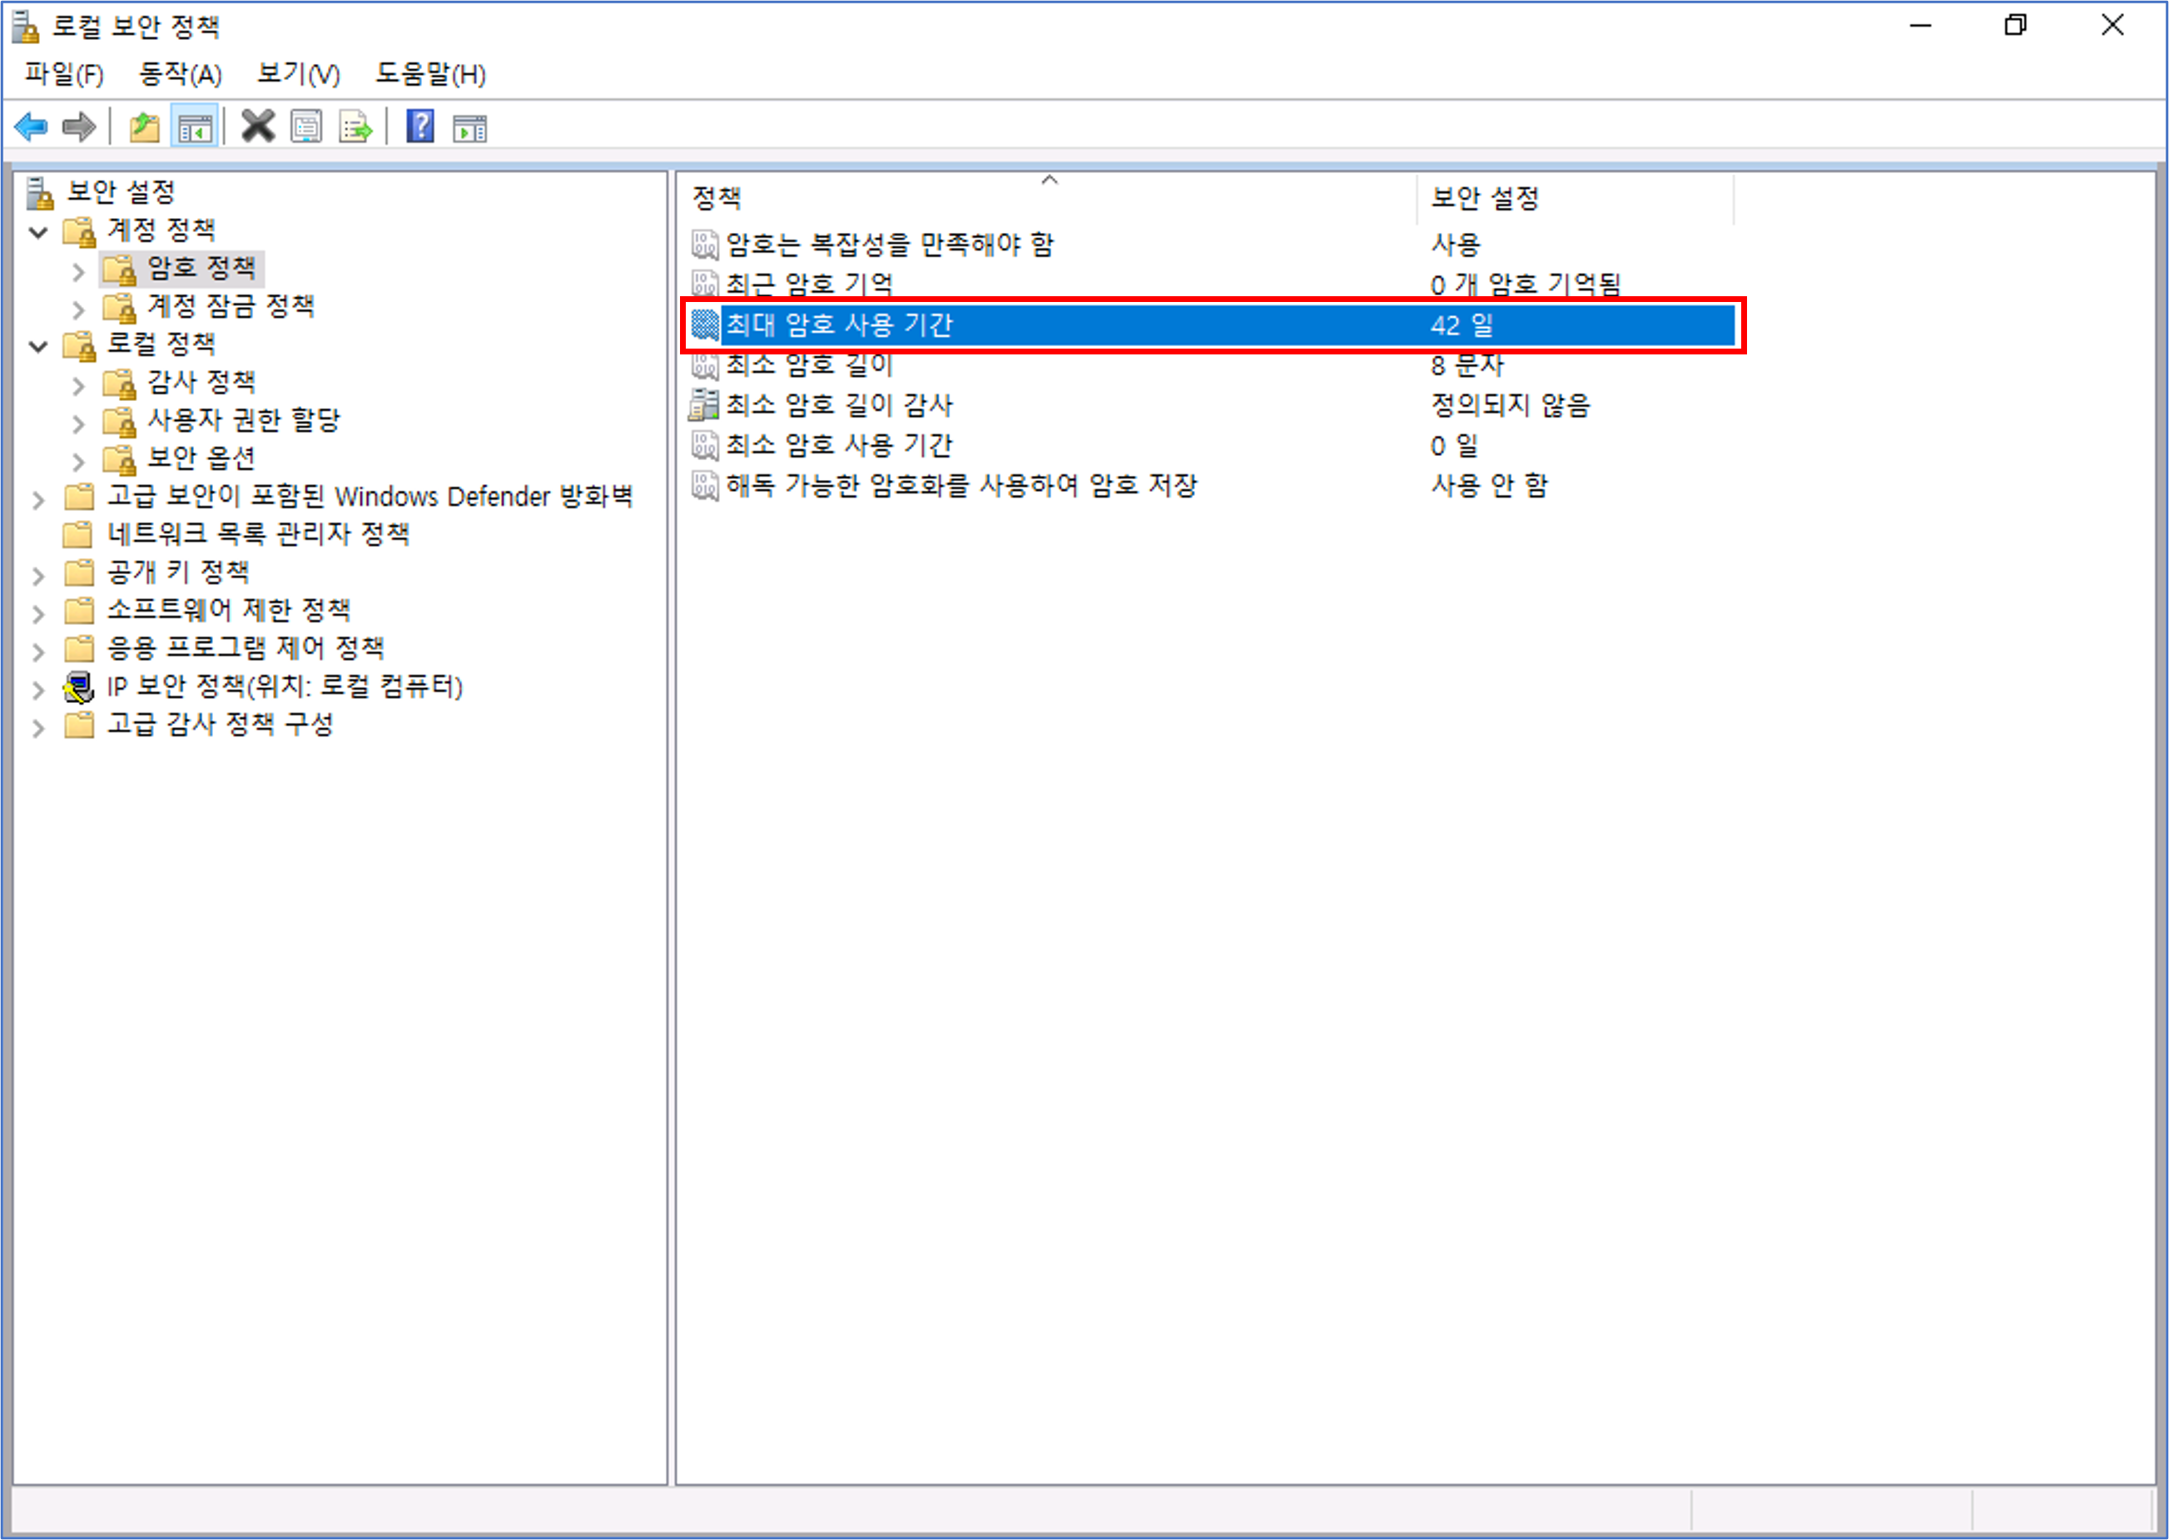
Task: Toggle the Show/Hide action pane icon
Action: [x=469, y=126]
